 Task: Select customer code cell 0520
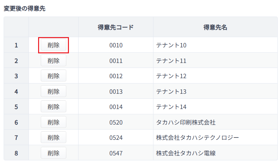tap(116, 122)
